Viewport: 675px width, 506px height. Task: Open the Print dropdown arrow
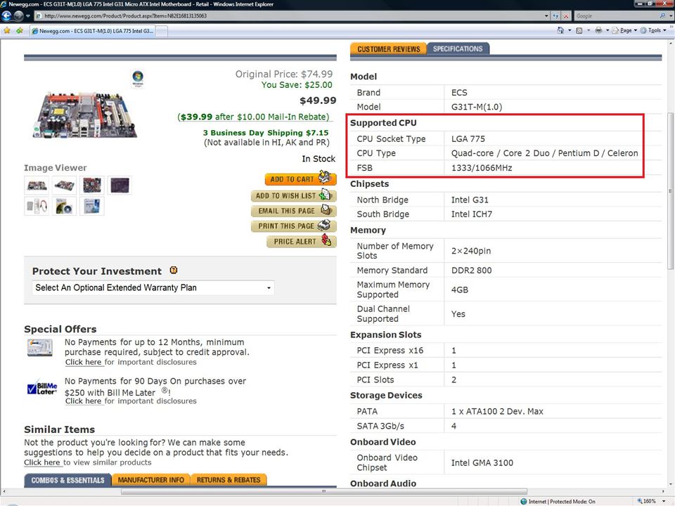pyautogui.click(x=607, y=30)
